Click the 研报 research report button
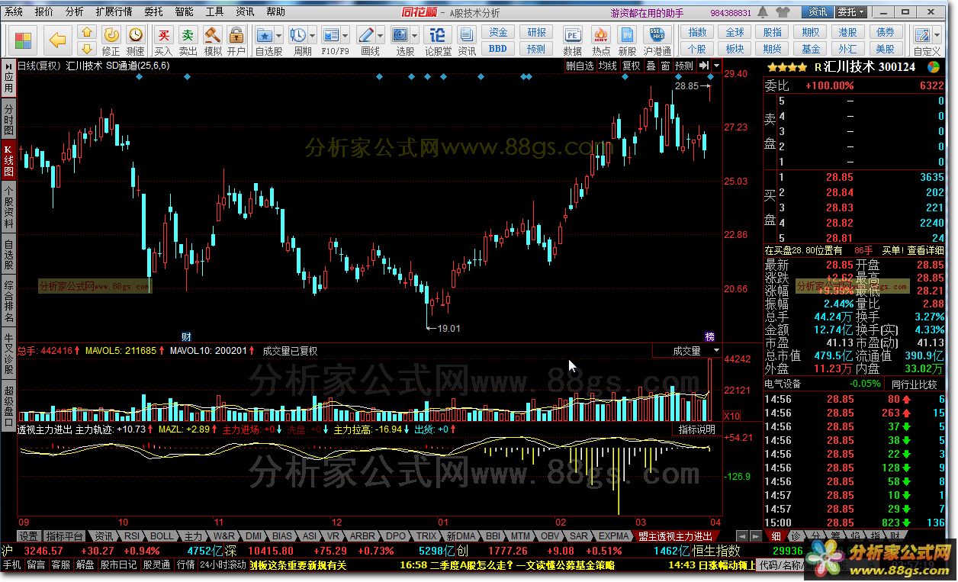 537,32
